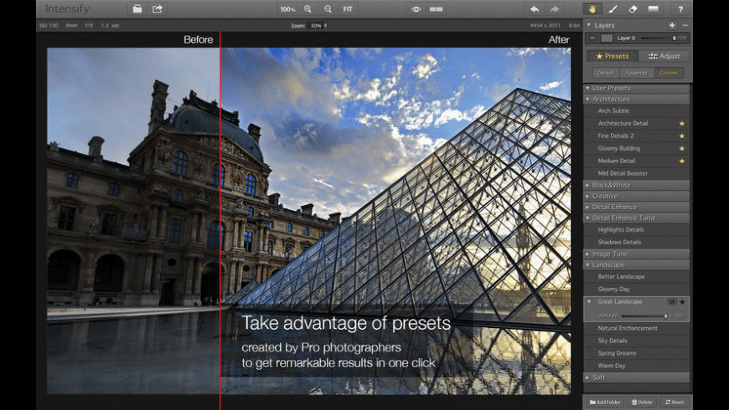Collapse the Great Landscape preset arrow

[590, 302]
